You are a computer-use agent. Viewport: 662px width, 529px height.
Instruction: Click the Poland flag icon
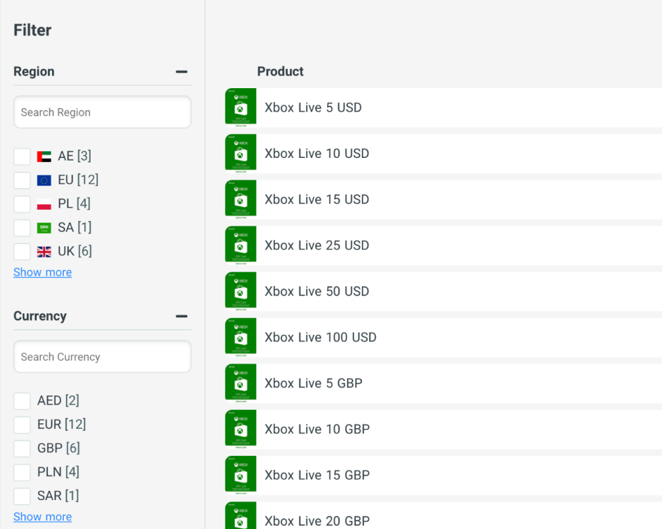[x=44, y=205]
